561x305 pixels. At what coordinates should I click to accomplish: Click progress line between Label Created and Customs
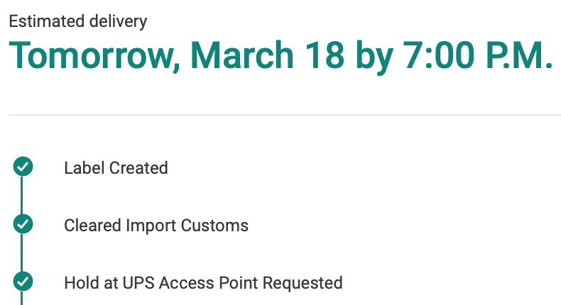click(x=23, y=196)
